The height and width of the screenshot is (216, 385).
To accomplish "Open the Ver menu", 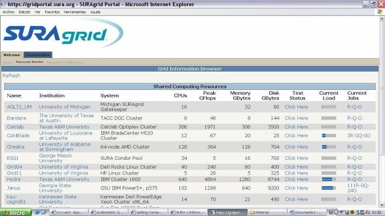I will [37, 12].
